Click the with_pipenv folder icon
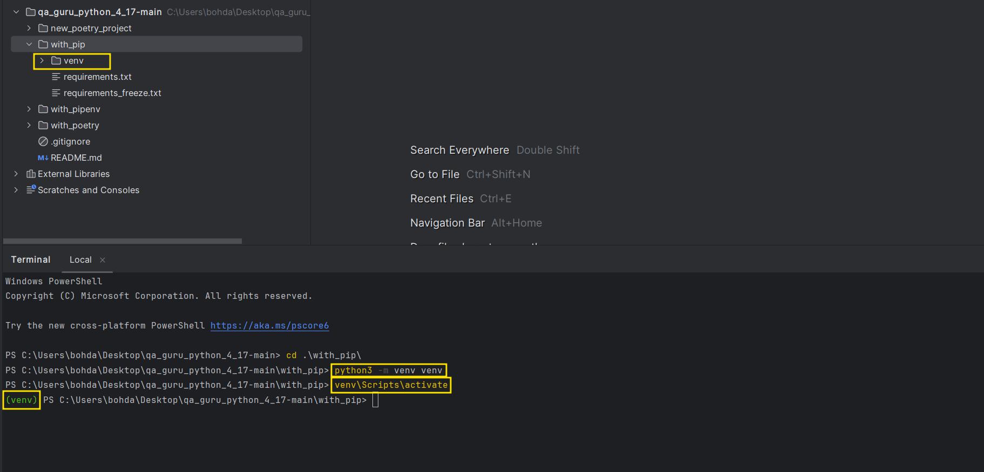 point(43,109)
